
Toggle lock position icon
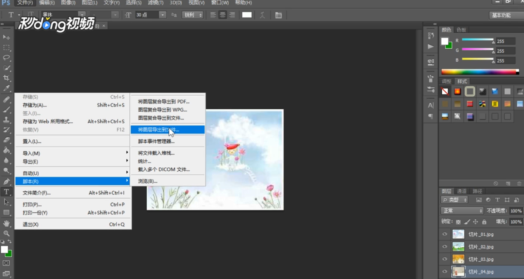476,222
